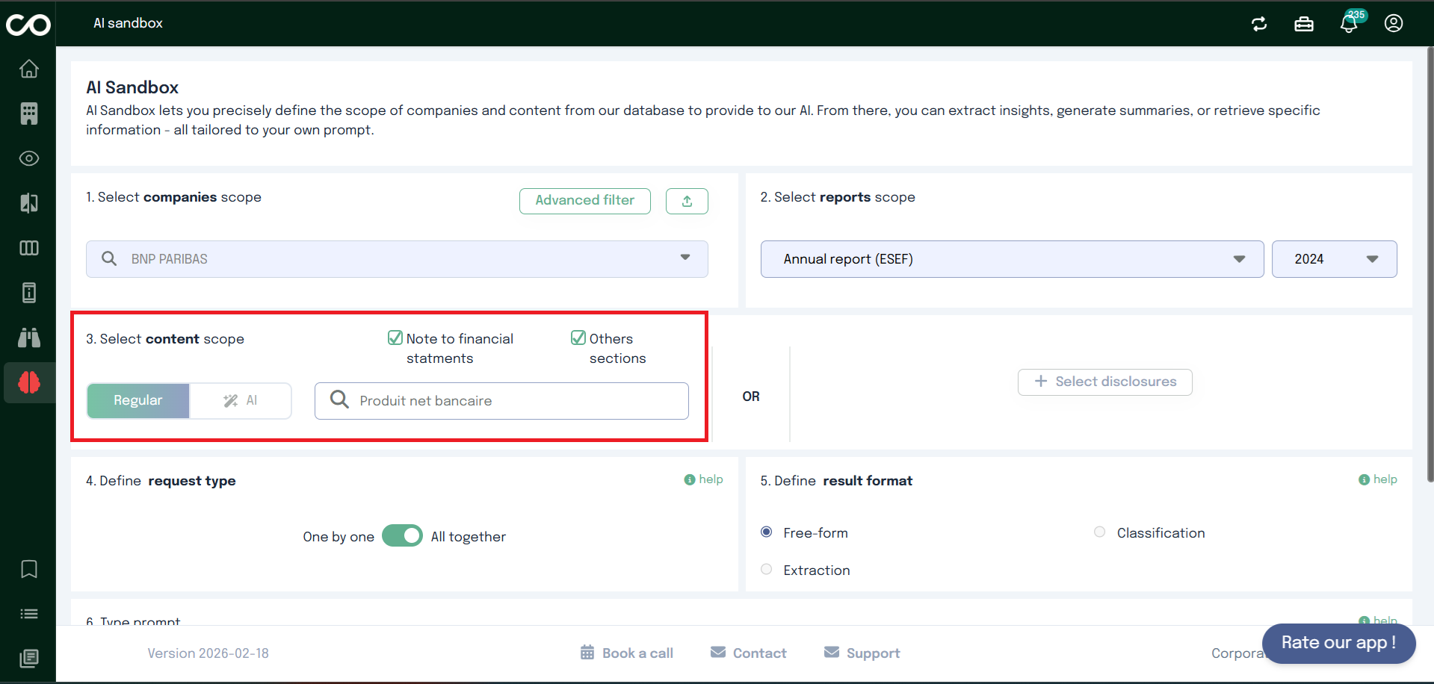Click the home icon in sidebar

click(29, 69)
